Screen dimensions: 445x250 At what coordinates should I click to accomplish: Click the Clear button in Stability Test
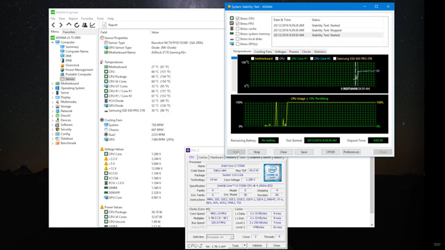tap(283, 152)
